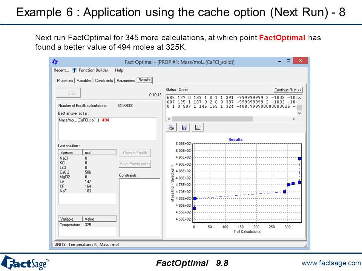
Task: Open the Function Builder menu
Action: click(93, 70)
